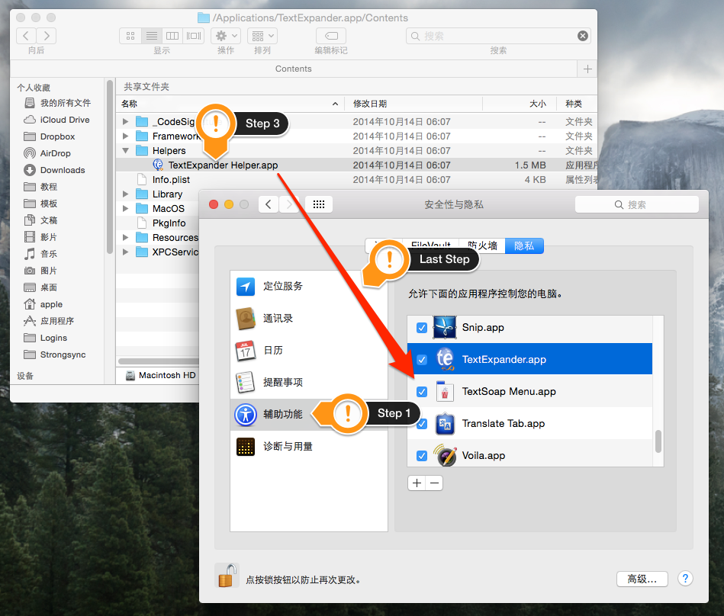Open Logins folder in sidebar

coord(53,338)
